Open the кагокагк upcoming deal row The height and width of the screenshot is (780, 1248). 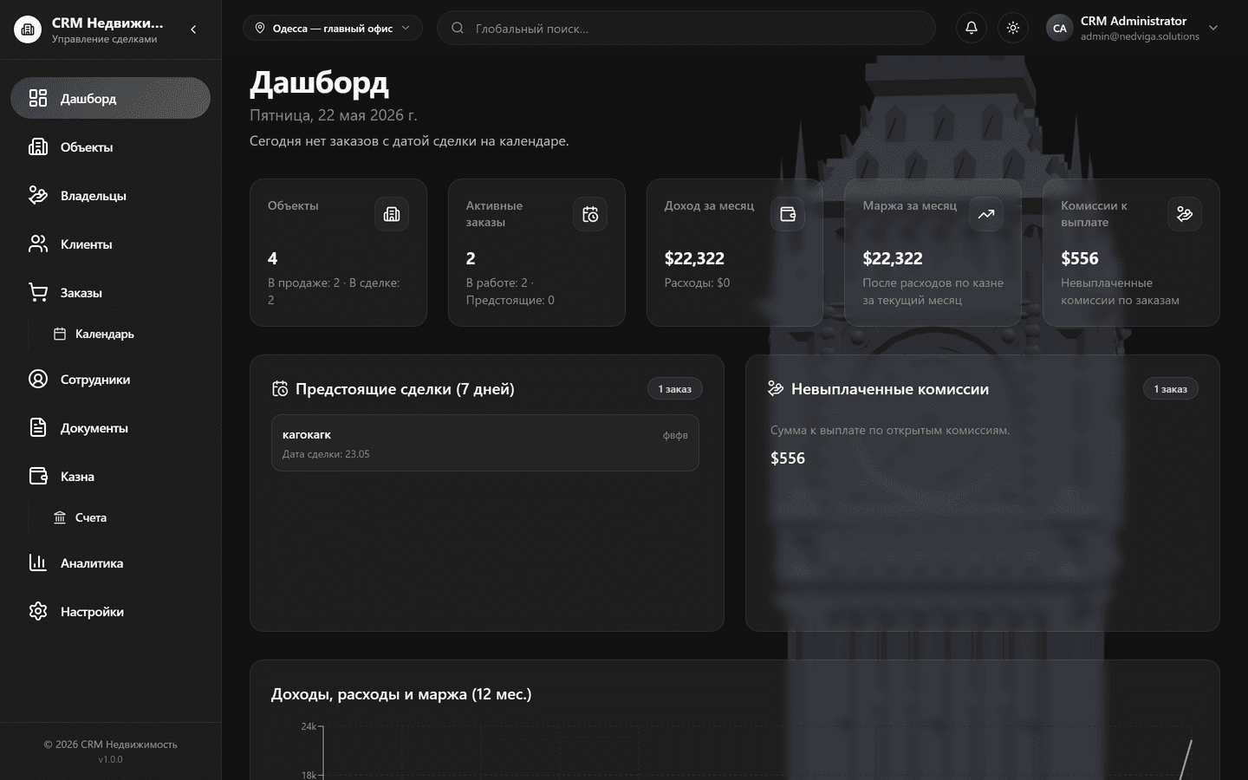tap(485, 443)
